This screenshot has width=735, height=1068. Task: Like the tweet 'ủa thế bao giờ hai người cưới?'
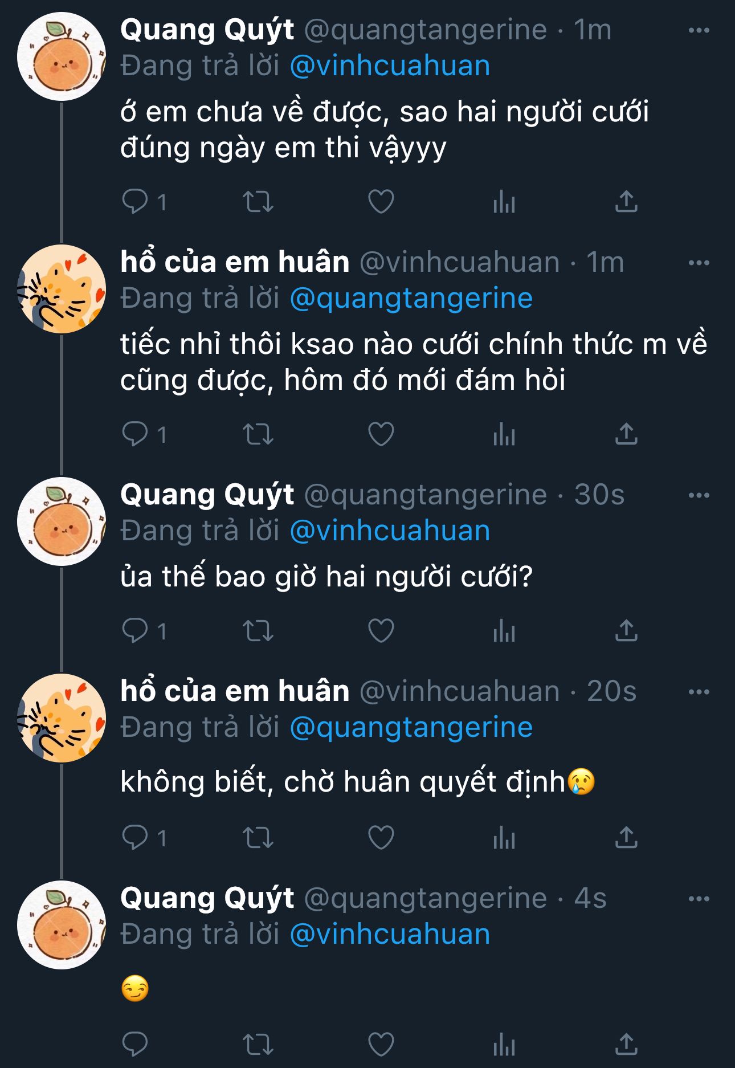click(381, 631)
